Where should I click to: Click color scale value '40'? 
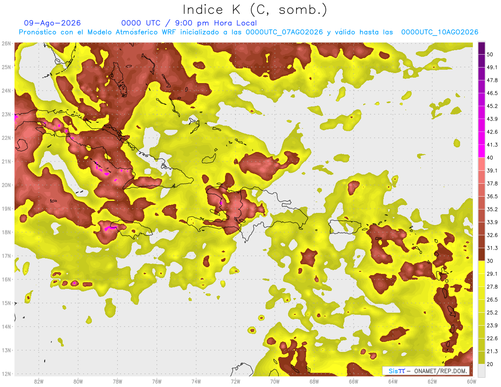coord(491,158)
